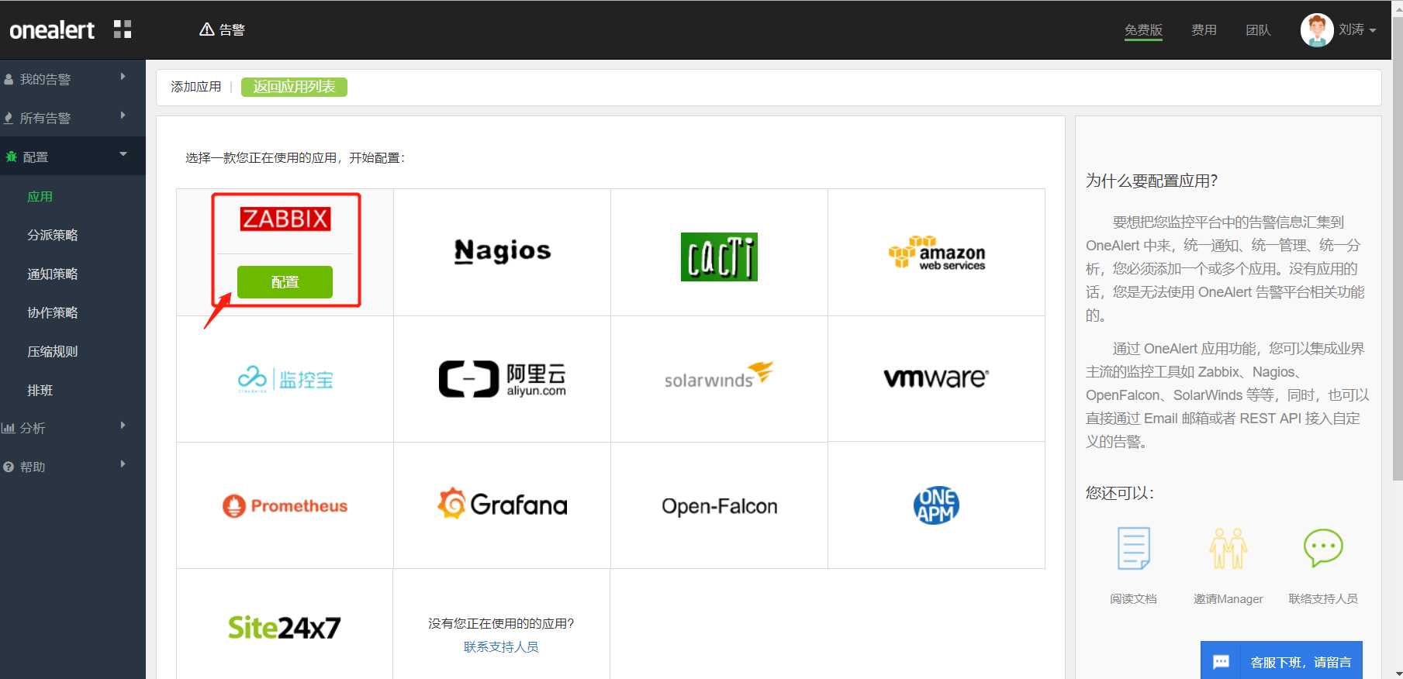Click the 添加应用 breadcrumb text

[x=195, y=87]
